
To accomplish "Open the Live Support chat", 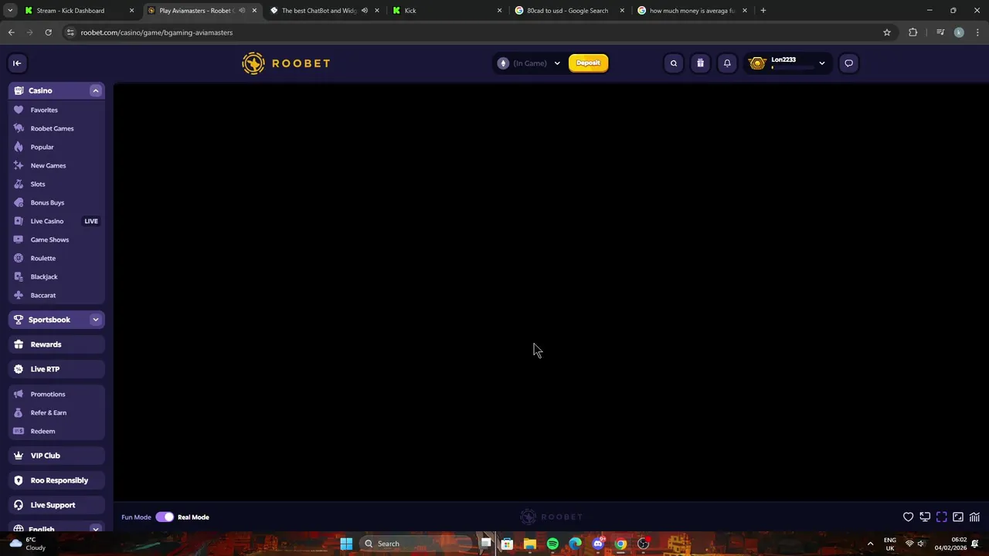I will 56,505.
